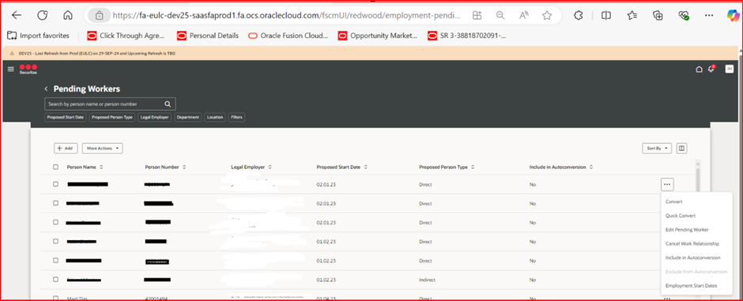Go back from Pending Workers page

[x=47, y=89]
